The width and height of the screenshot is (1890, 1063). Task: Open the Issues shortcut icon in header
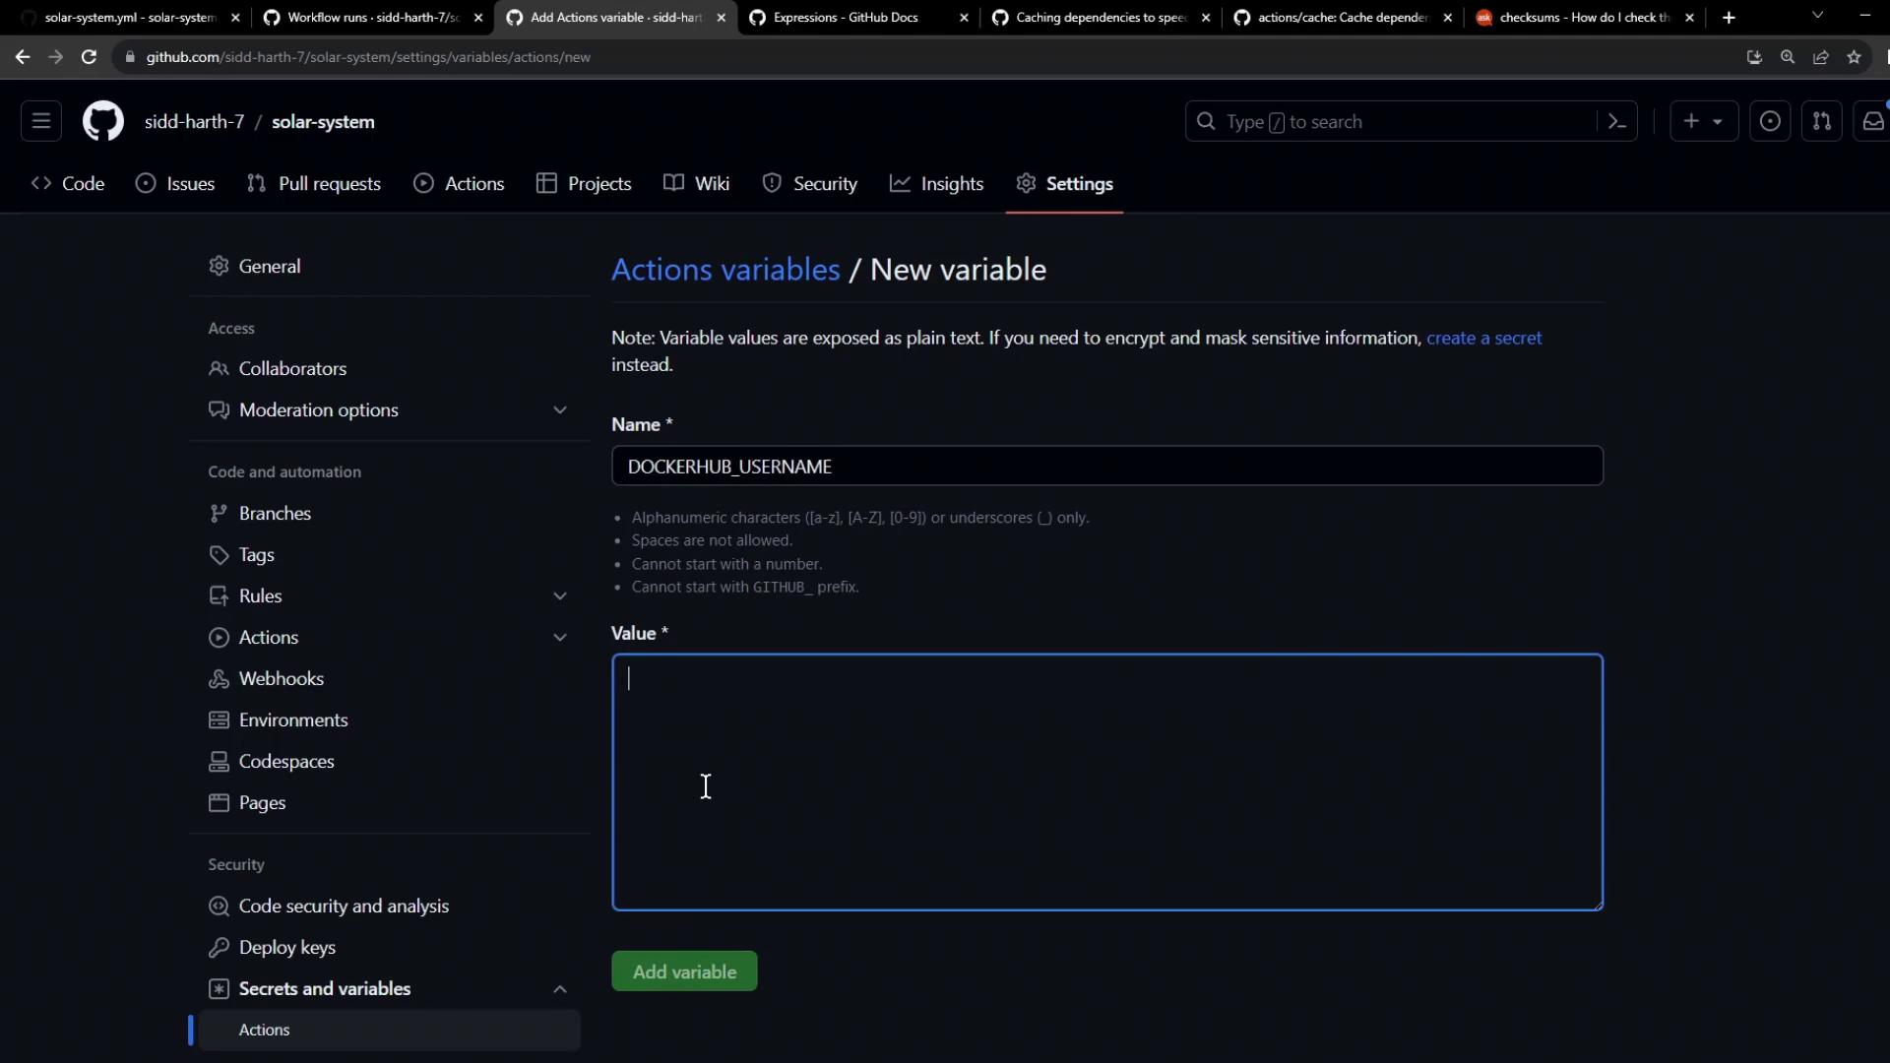(x=1770, y=122)
